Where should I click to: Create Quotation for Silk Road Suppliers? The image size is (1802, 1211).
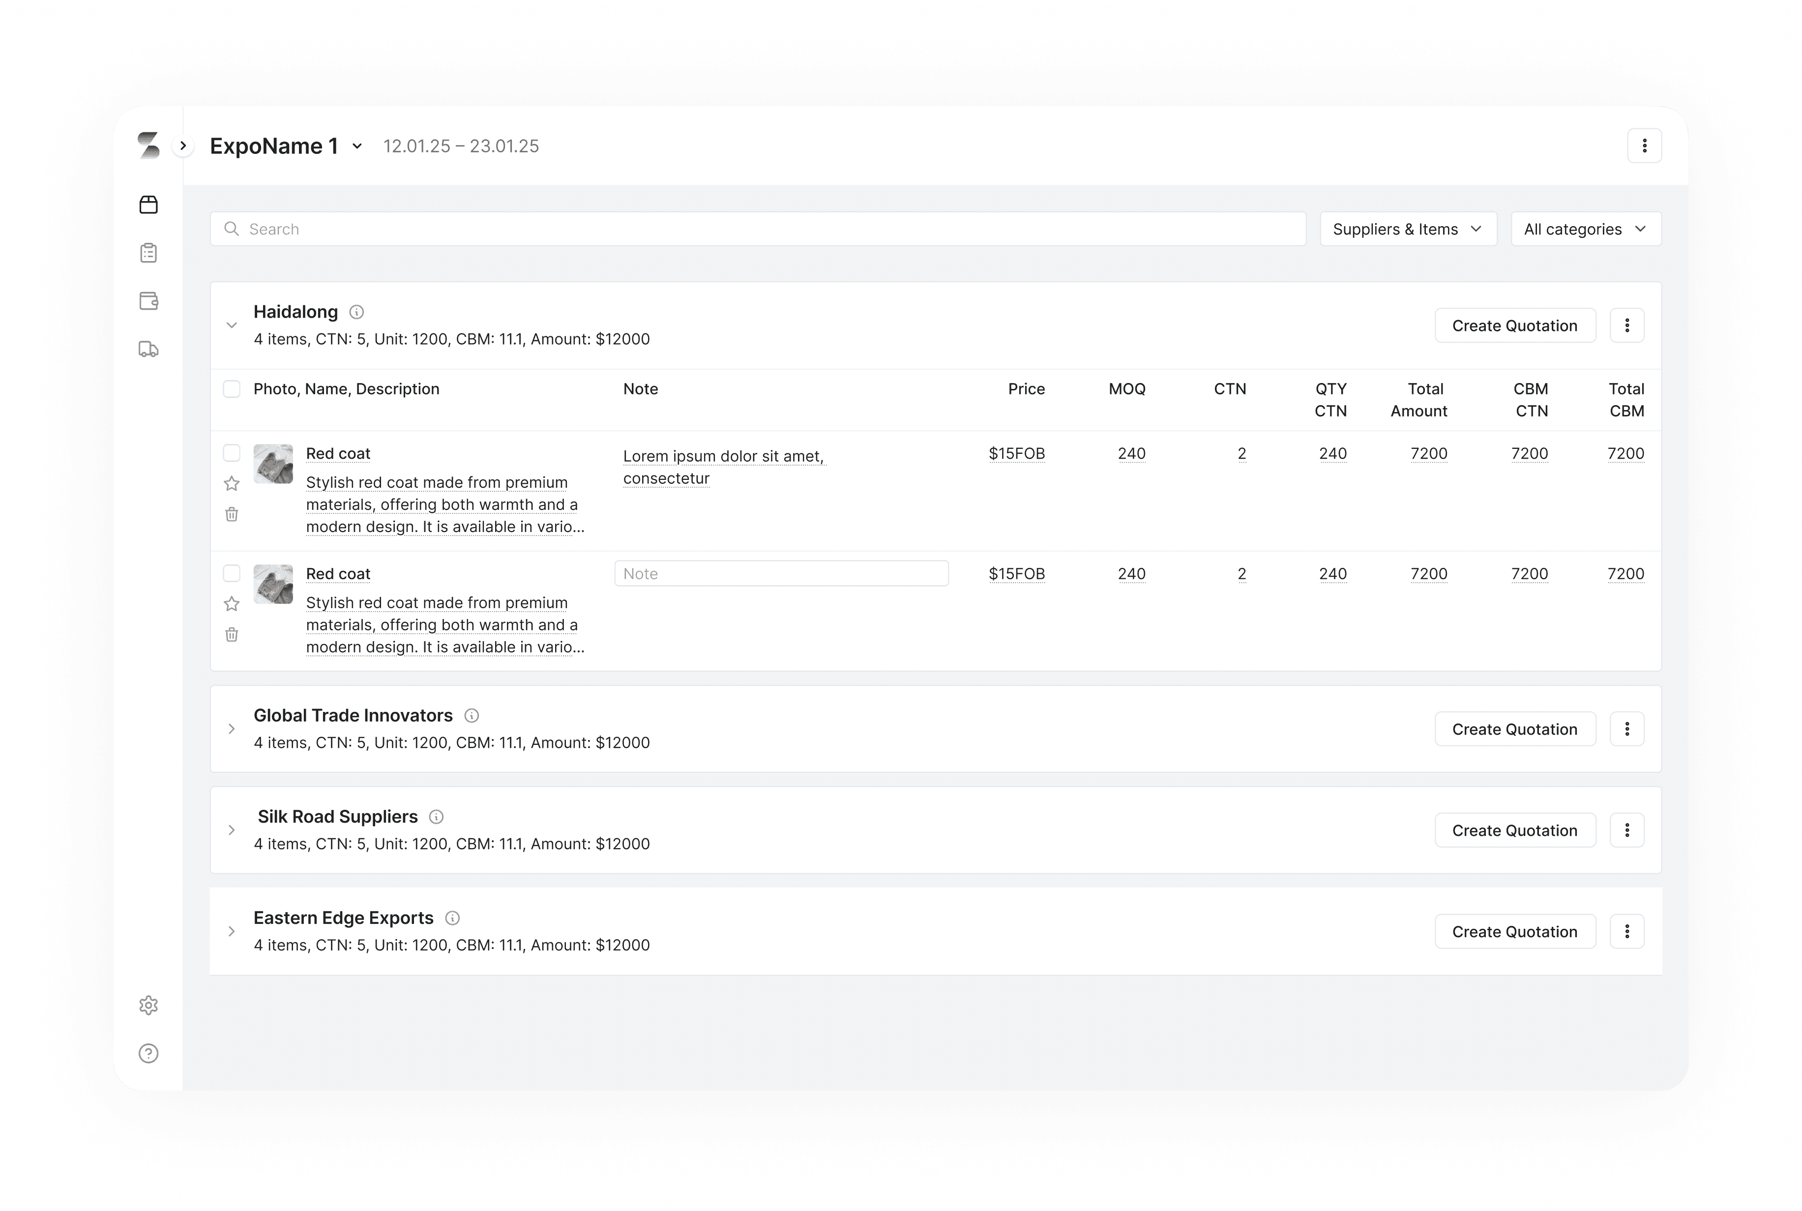1515,830
